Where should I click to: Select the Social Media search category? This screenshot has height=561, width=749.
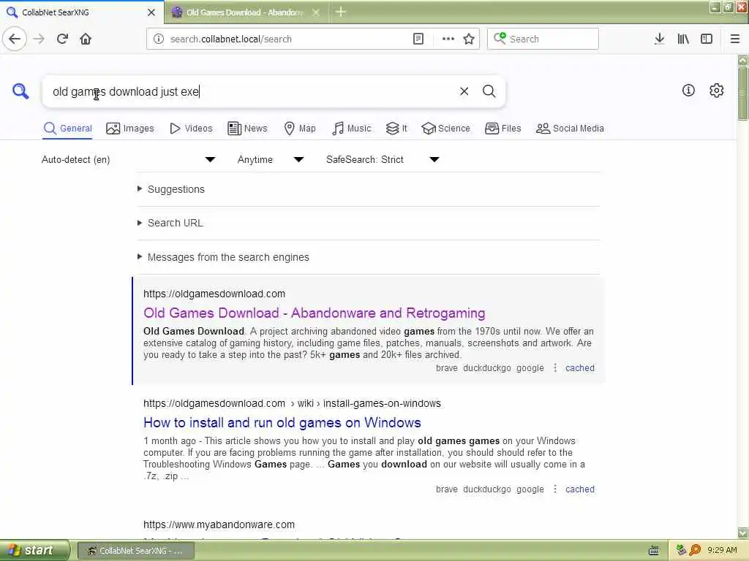pos(570,129)
